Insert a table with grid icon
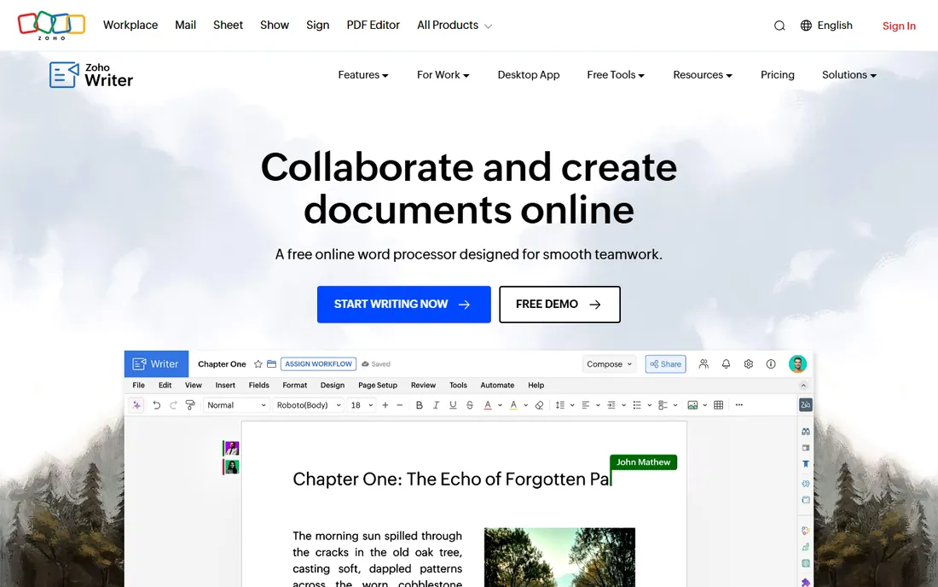Image resolution: width=938 pixels, height=587 pixels. pos(719,405)
